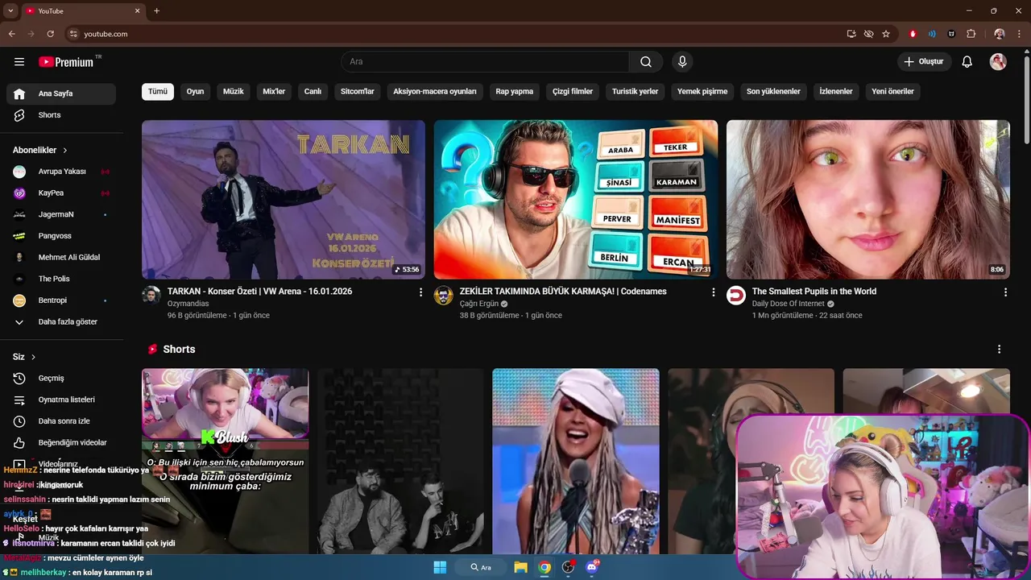This screenshot has height=580, width=1031.
Task: Select the Oyun filter chip
Action: coord(195,92)
